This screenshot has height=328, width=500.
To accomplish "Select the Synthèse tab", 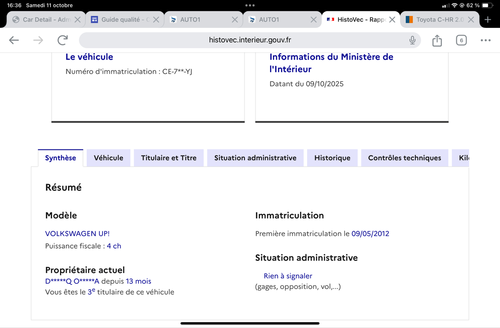I will tap(60, 158).
